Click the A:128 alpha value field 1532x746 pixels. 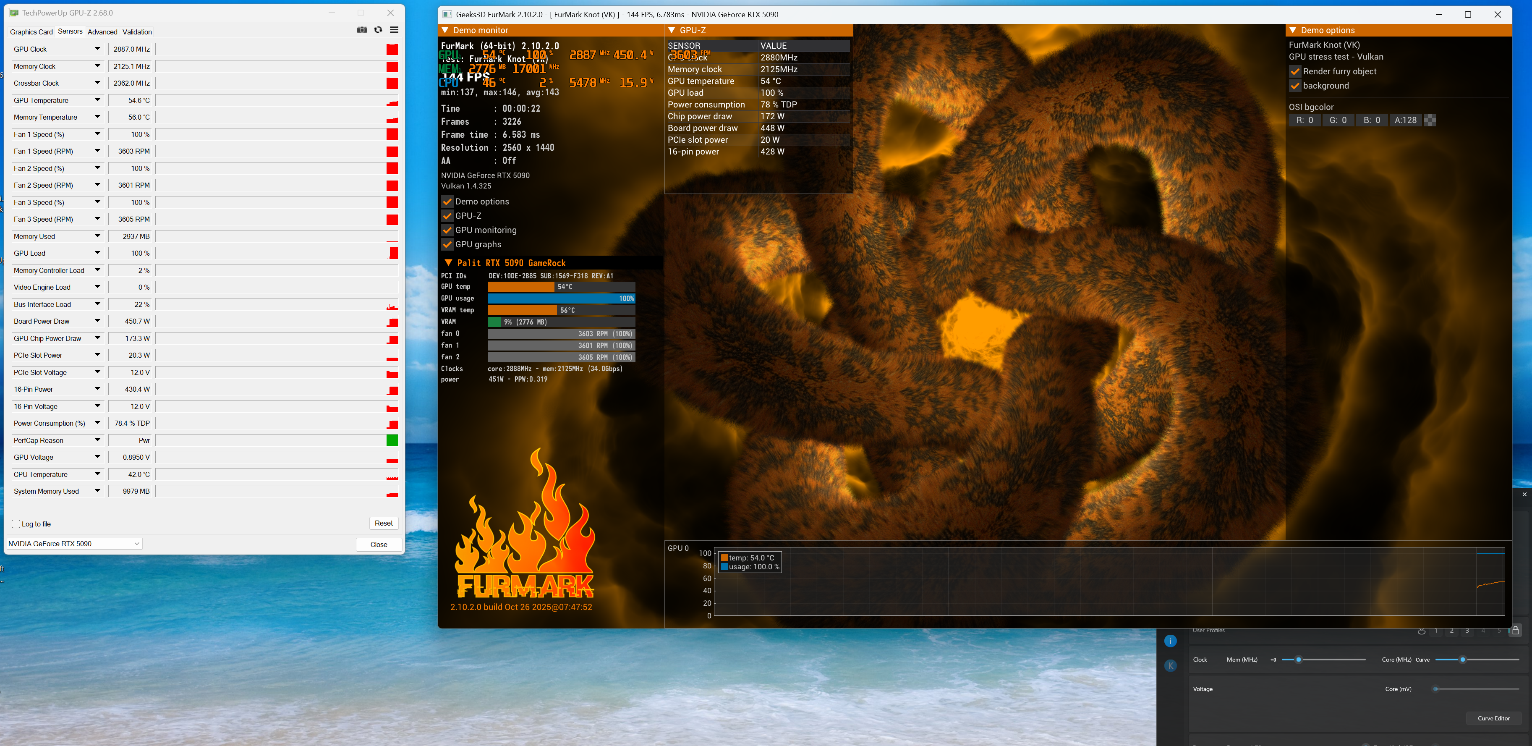tap(1405, 120)
